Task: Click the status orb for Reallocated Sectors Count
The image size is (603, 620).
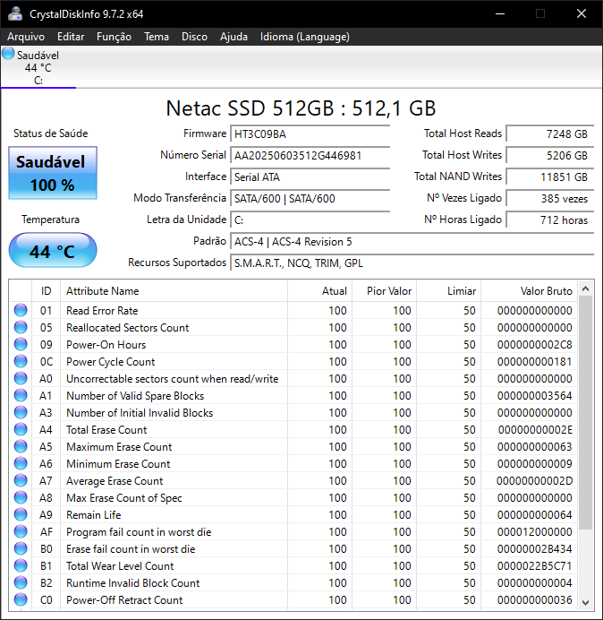Action: (21, 327)
